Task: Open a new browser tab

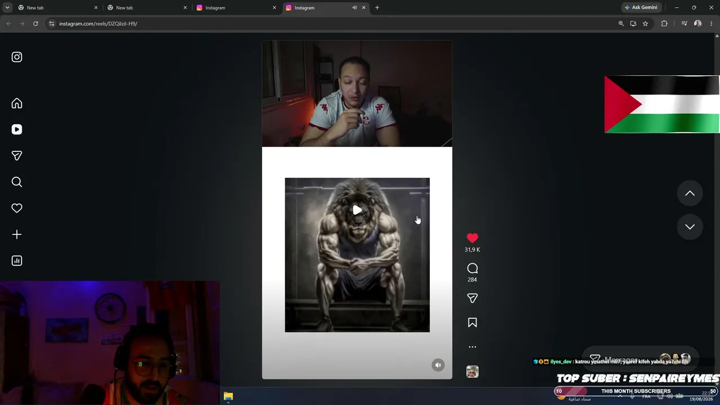Action: pyautogui.click(x=377, y=7)
